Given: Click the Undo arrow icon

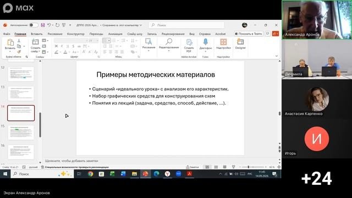Looking at the screenshot, I should (x=49, y=25).
